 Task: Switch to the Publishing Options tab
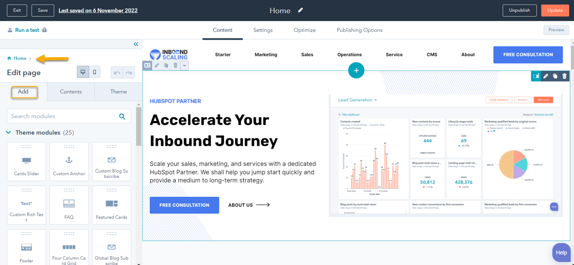pyautogui.click(x=359, y=30)
